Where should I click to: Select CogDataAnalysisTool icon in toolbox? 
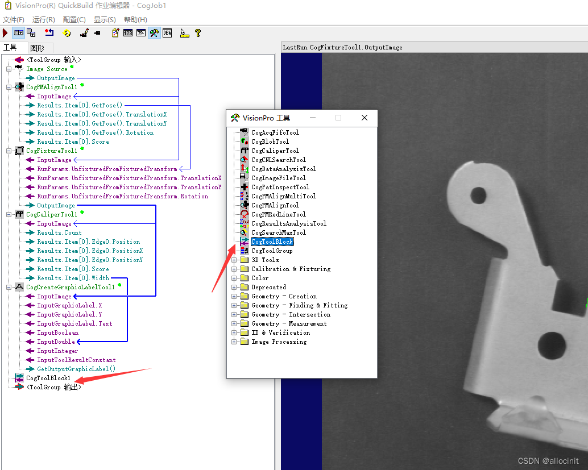(244, 169)
